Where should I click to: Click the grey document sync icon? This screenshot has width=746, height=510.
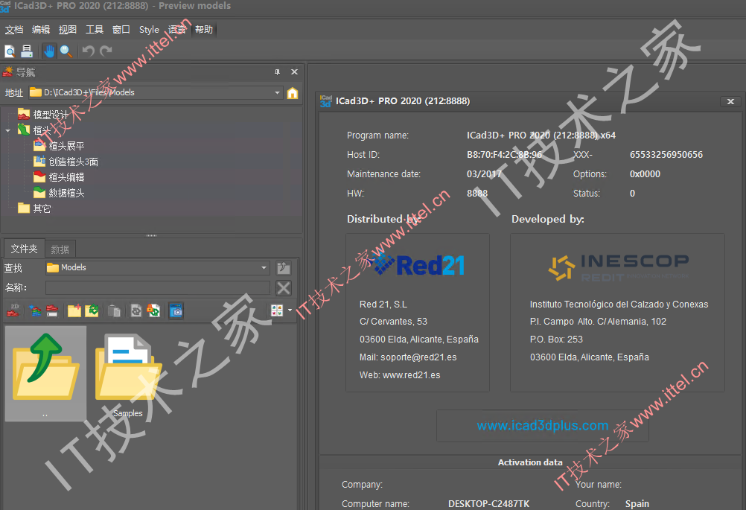point(136,310)
